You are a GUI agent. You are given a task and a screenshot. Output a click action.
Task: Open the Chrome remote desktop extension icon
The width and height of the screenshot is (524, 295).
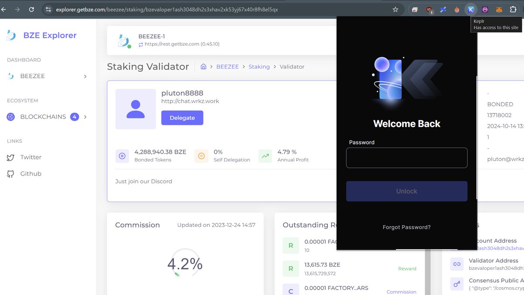click(415, 9)
